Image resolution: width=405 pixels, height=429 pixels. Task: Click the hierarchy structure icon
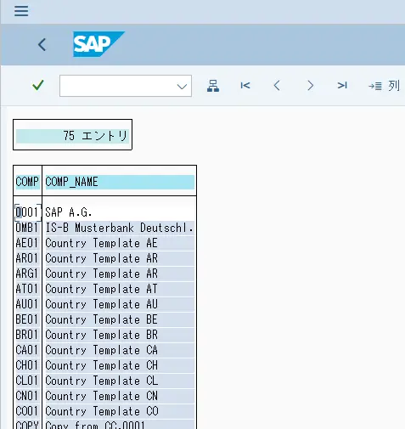click(x=213, y=86)
